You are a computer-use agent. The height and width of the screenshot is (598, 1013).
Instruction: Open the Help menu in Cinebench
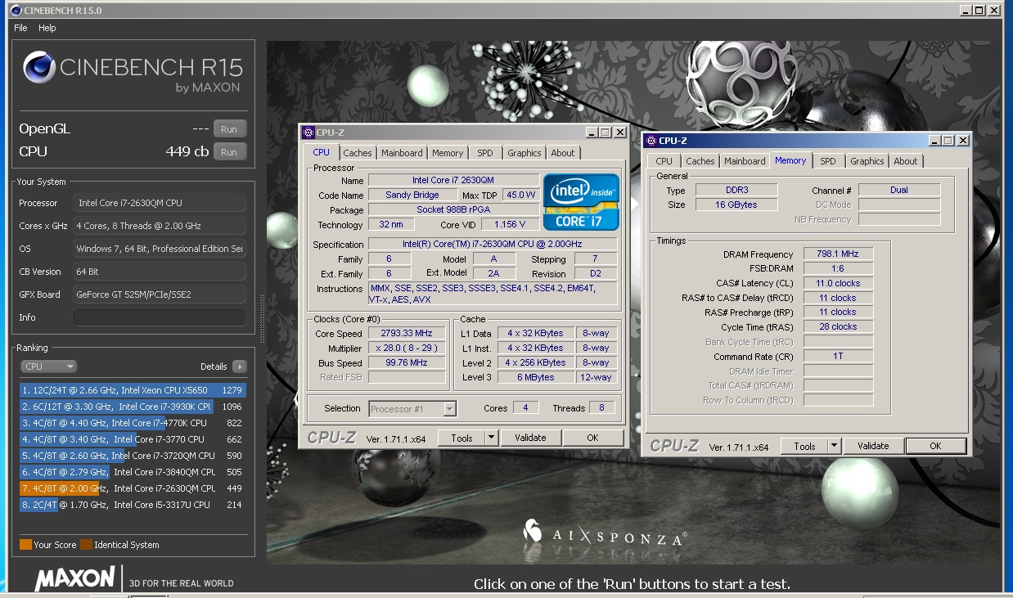47,28
